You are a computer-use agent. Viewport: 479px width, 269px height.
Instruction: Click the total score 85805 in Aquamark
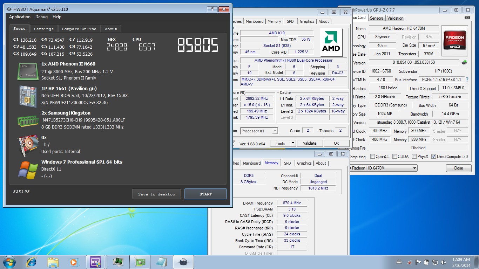point(198,45)
